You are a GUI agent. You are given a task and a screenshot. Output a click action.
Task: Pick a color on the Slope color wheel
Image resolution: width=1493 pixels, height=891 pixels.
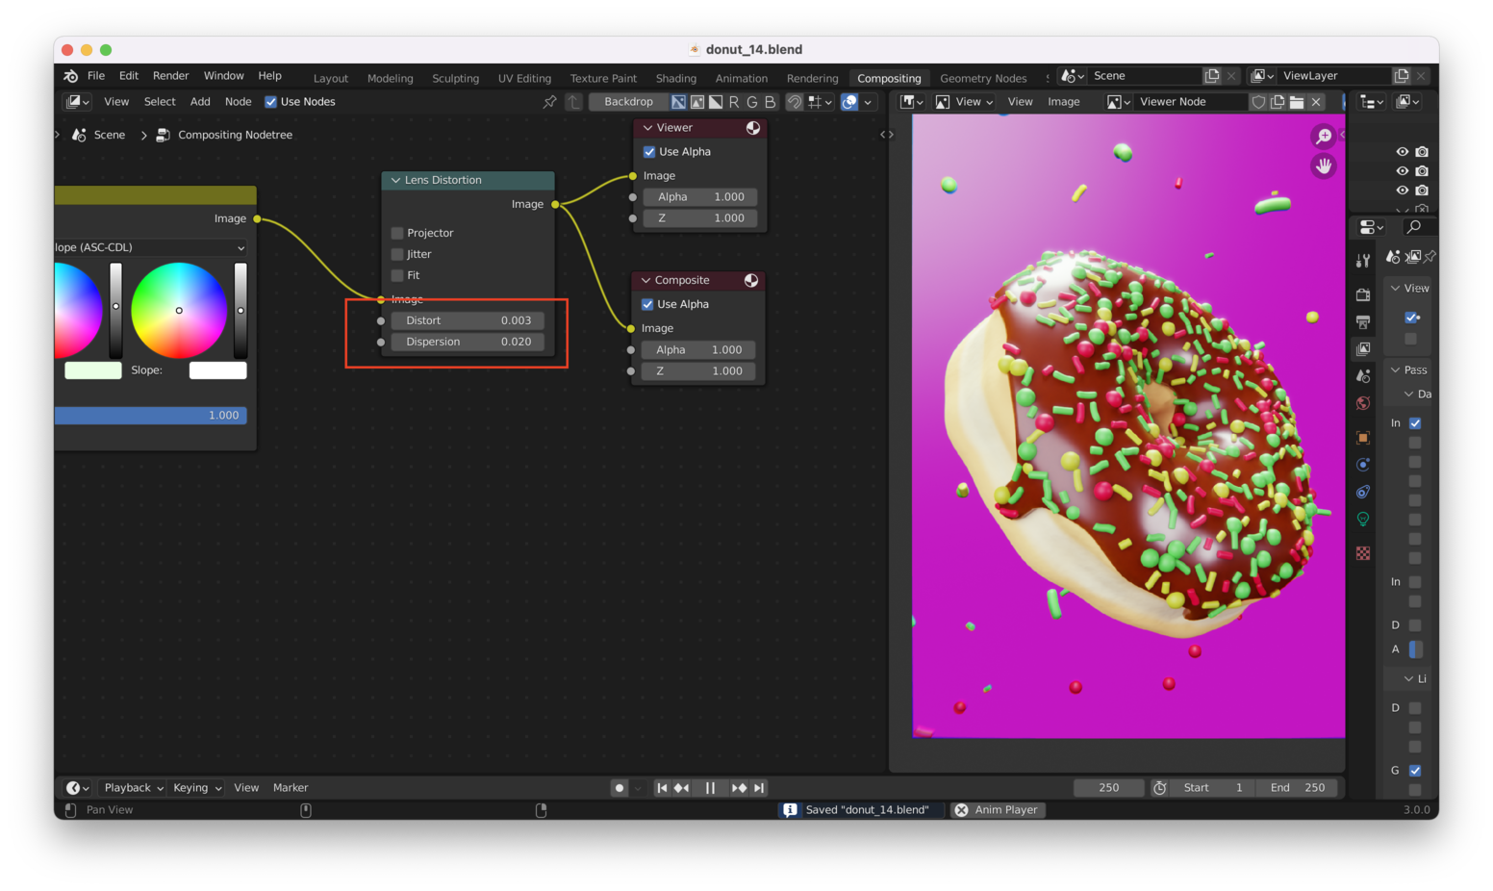179,310
